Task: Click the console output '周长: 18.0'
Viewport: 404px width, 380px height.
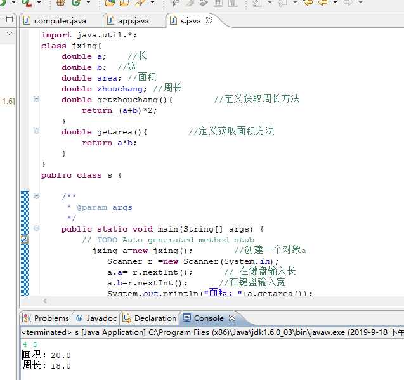Action: [x=46, y=365]
